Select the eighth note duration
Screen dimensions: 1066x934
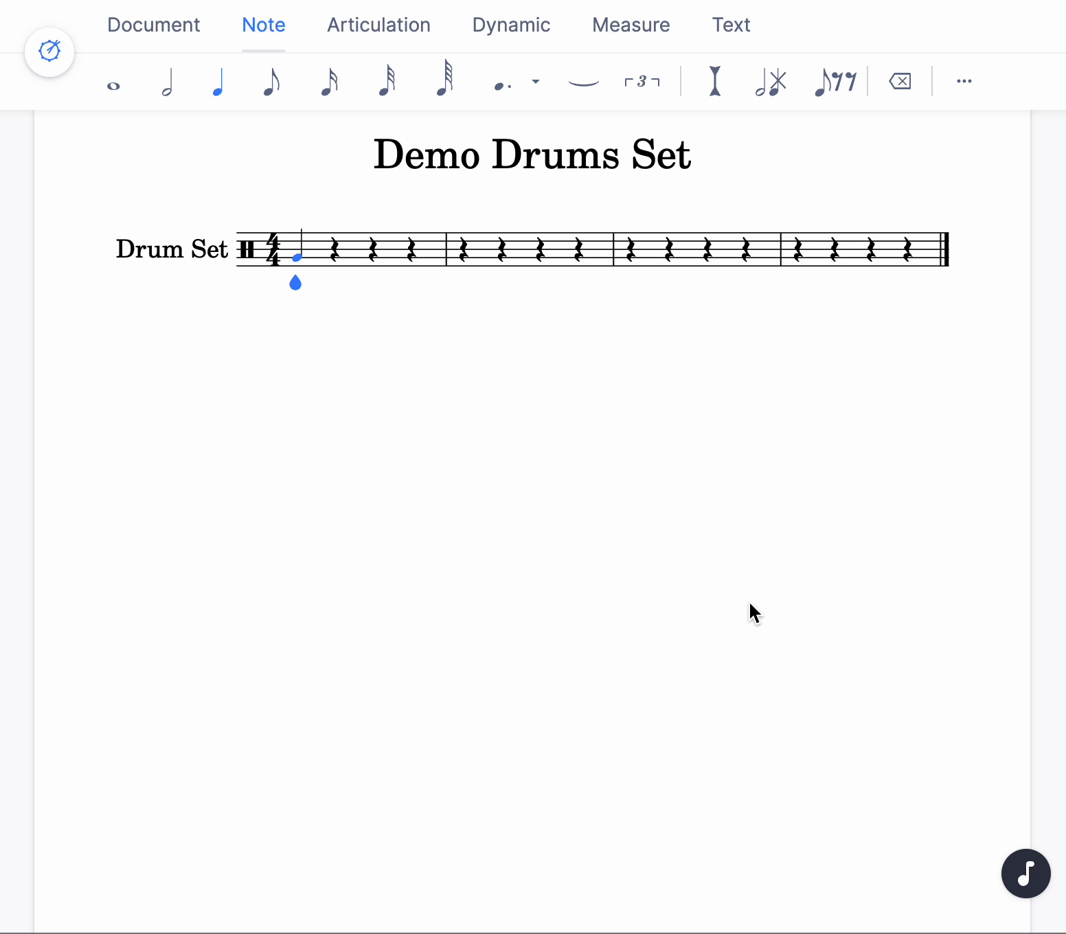point(271,81)
